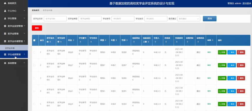Viewport: 252px width, 111px height.
Task: Toggle the select-all checkbox in table header
Action: point(34,40)
